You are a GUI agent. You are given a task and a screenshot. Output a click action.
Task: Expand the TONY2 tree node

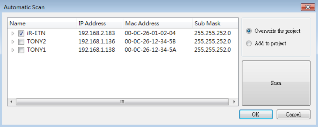pyautogui.click(x=13, y=42)
